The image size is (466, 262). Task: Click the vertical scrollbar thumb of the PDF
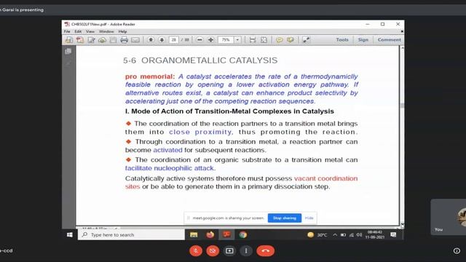click(403, 106)
